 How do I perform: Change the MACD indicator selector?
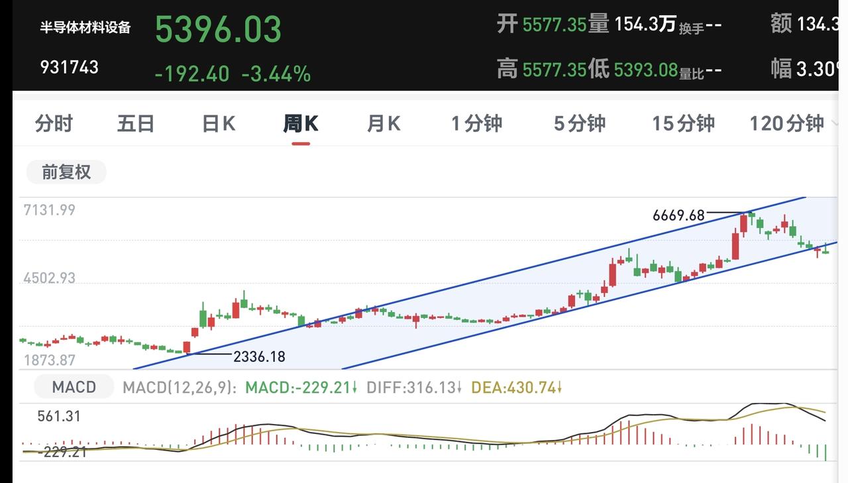74,387
